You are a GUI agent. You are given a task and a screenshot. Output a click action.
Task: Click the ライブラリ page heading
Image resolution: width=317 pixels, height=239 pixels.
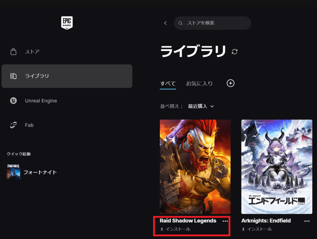pyautogui.click(x=193, y=51)
